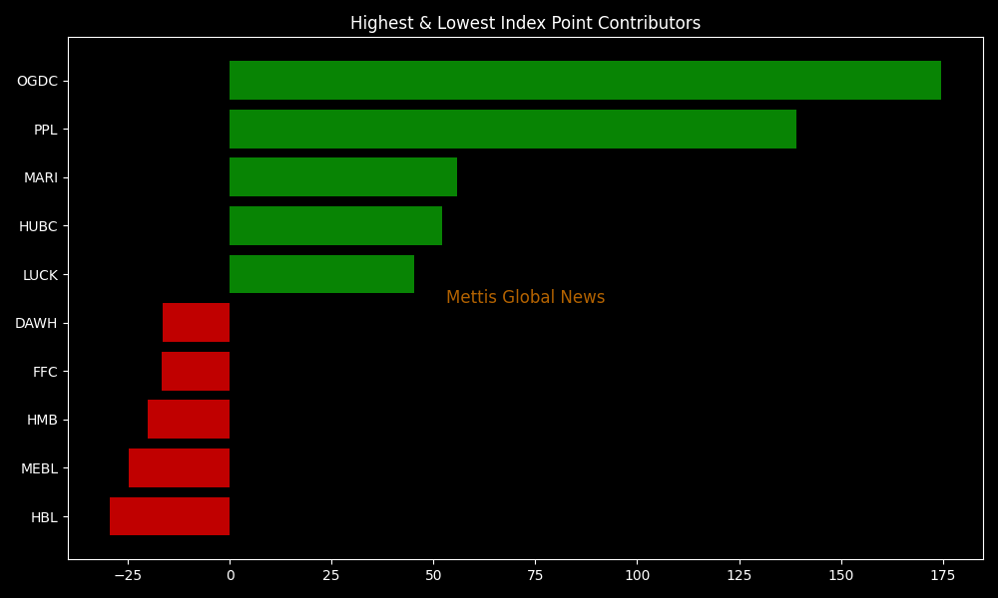Select the green OGDC bar
Image resolution: width=998 pixels, height=598 pixels.
(x=585, y=80)
